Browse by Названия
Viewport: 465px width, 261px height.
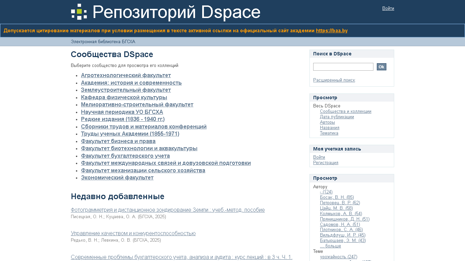[x=330, y=128]
